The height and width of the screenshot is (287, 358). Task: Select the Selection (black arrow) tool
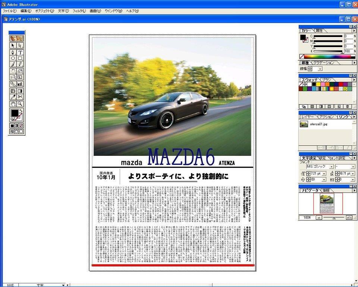[13, 45]
